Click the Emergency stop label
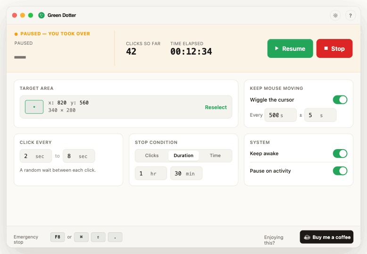Image resolution: width=367 pixels, height=254 pixels. tap(26, 239)
